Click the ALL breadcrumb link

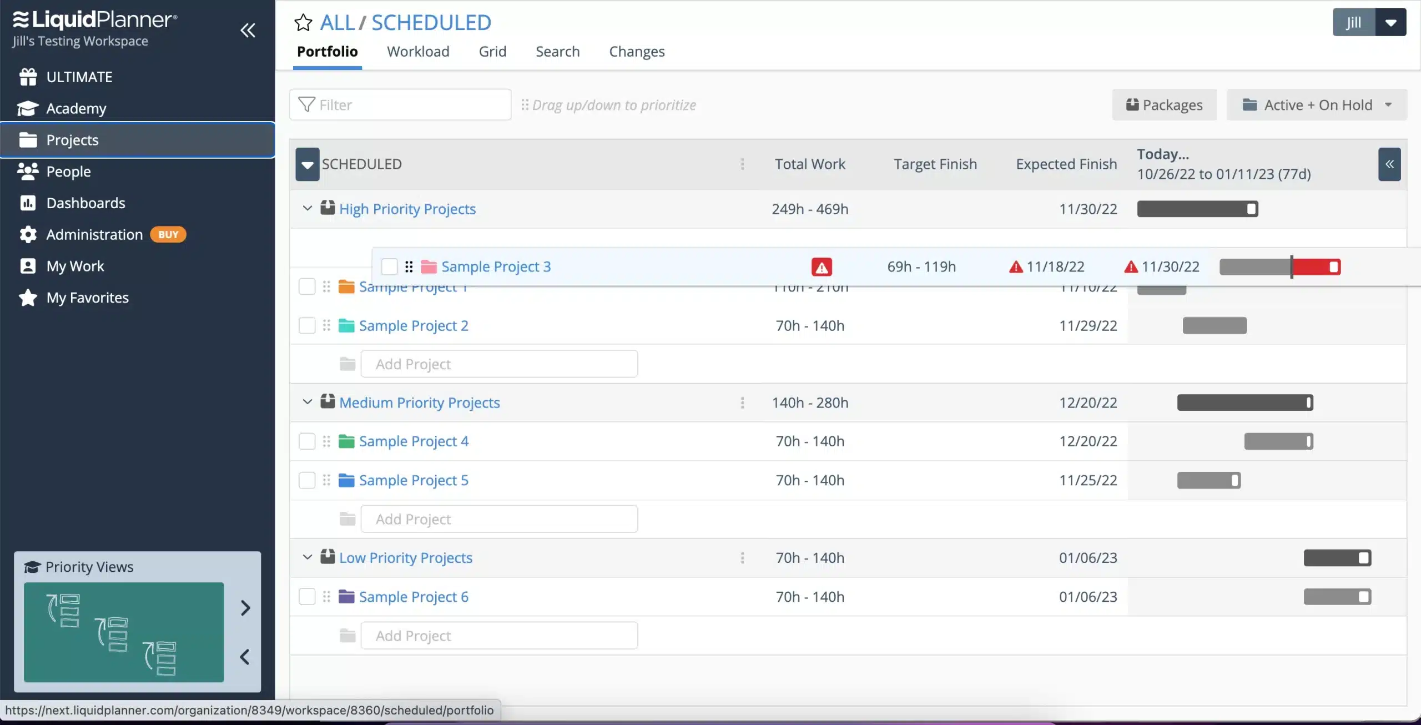(338, 22)
